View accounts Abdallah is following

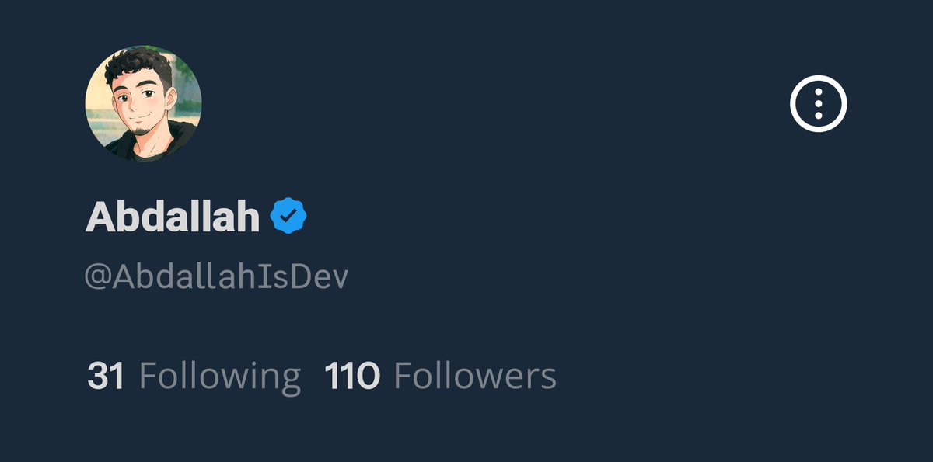point(194,376)
